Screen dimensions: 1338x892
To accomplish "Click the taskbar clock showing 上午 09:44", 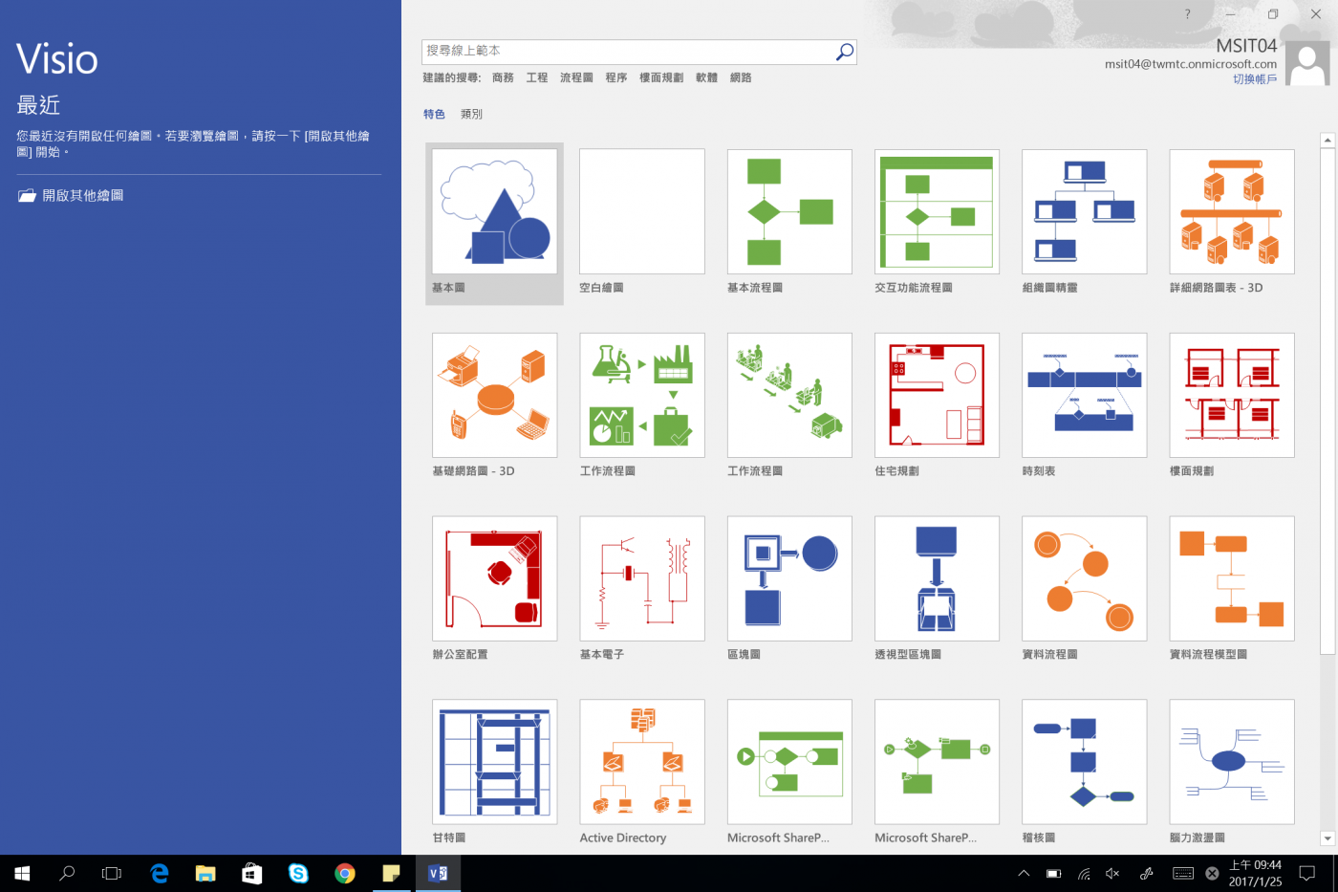I will point(1255,873).
